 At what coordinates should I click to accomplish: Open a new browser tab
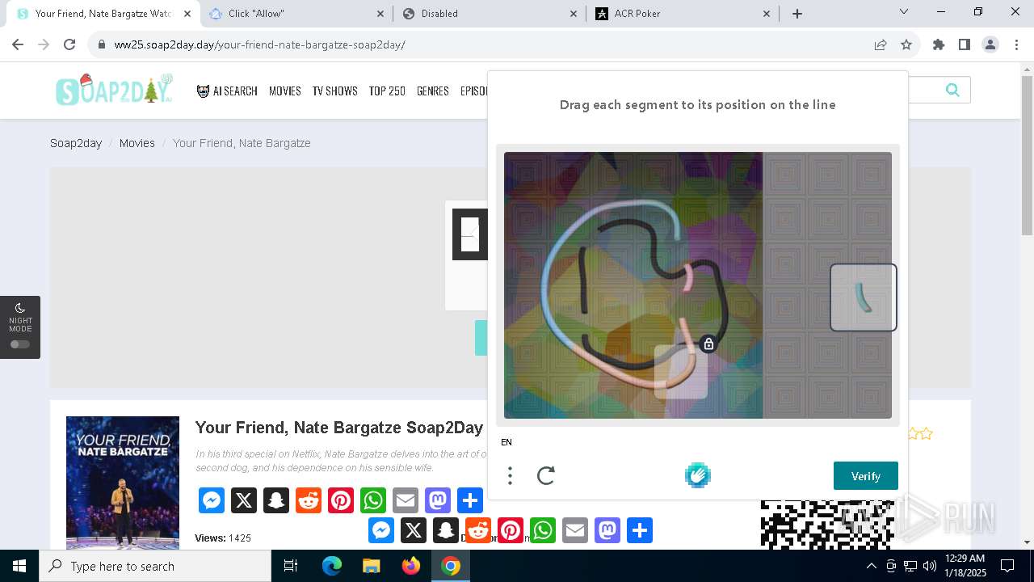click(x=797, y=13)
